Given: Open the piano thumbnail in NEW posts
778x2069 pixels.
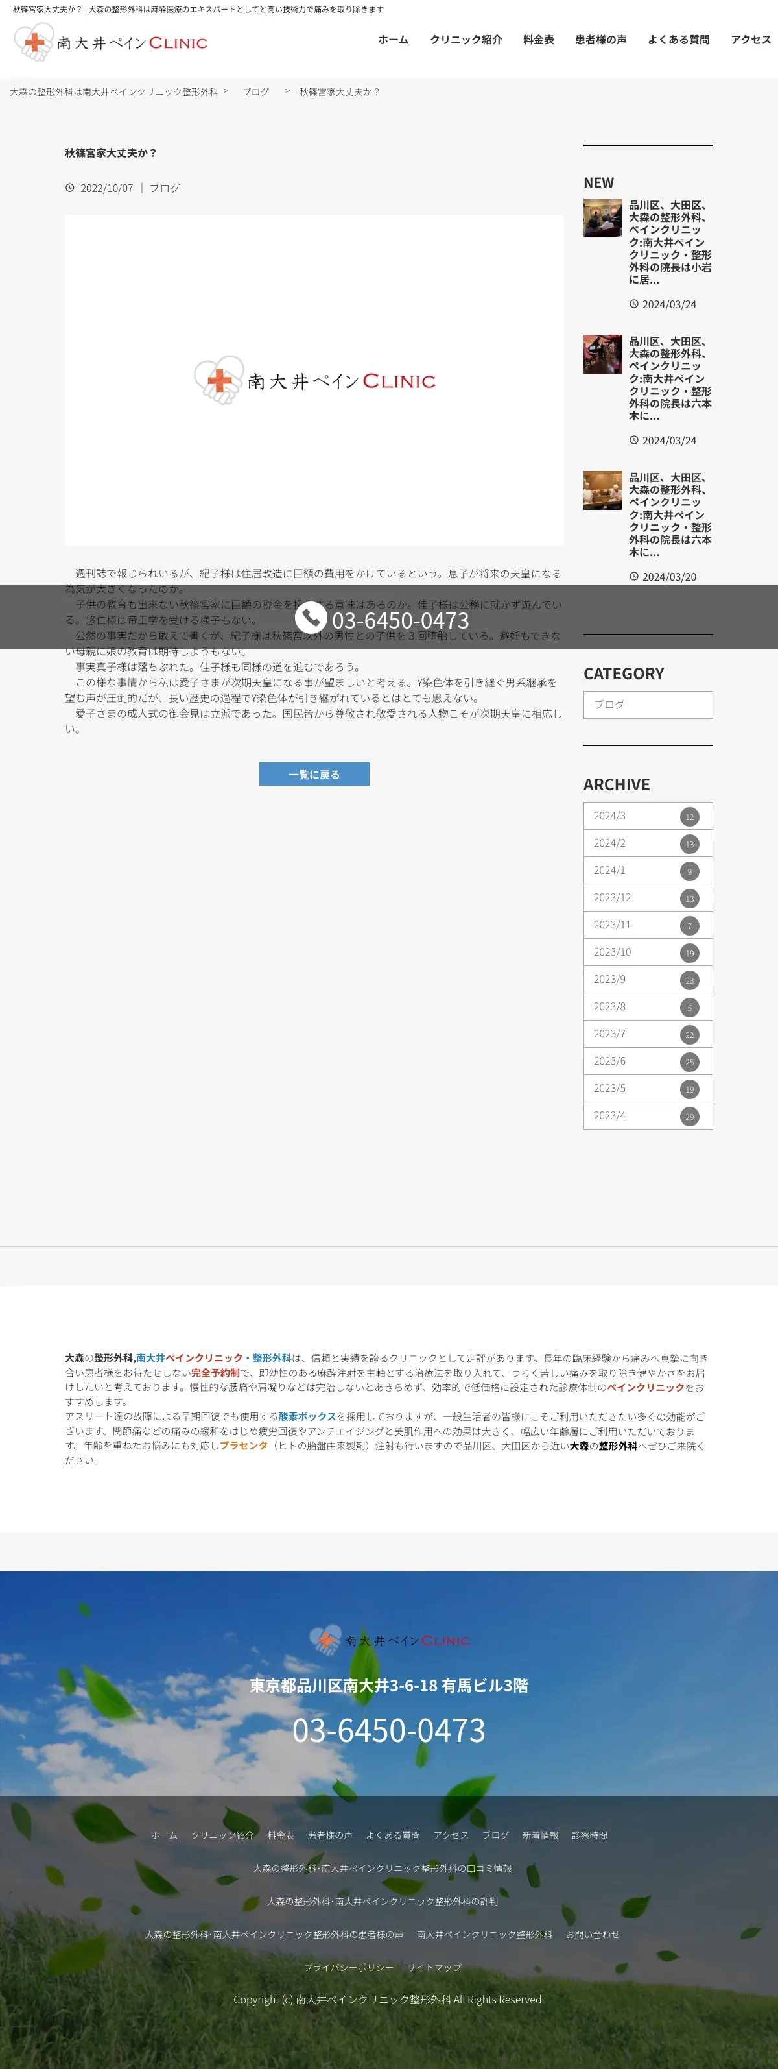Looking at the screenshot, I should coord(603,354).
